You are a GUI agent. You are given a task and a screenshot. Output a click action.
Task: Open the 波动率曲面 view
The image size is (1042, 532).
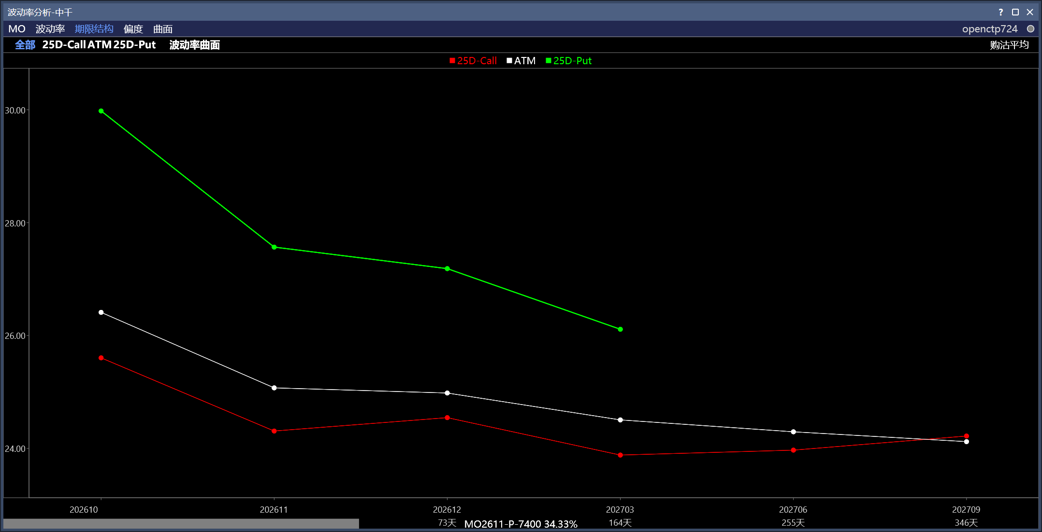click(x=195, y=45)
